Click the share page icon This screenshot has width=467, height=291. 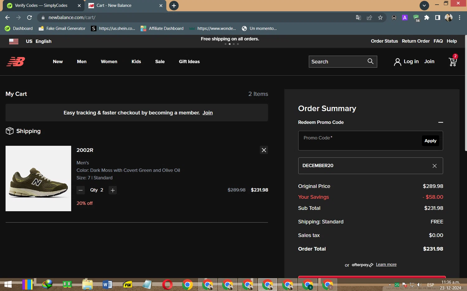[x=369, y=18]
